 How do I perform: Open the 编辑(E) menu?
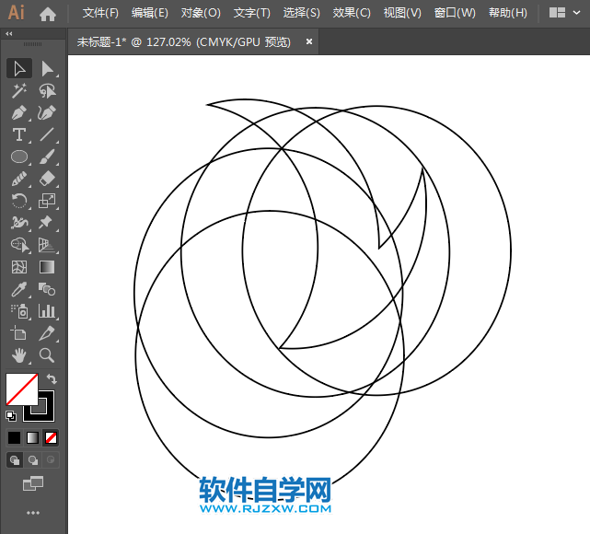tap(150, 13)
